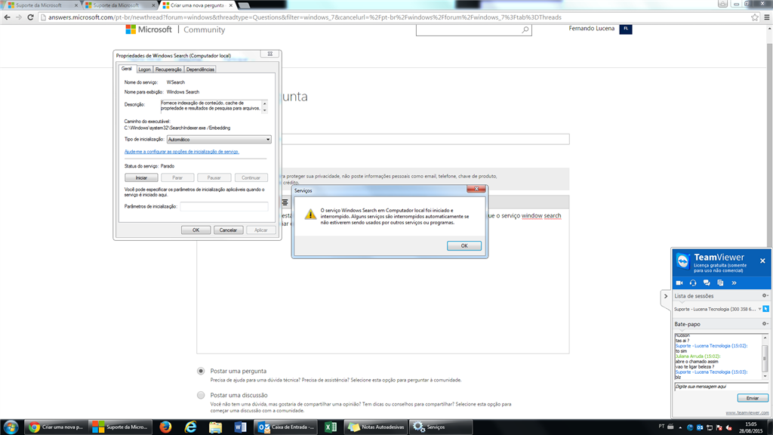Open TeamViewer file transfer box icon
This screenshot has height=435, width=773.
pos(720,283)
